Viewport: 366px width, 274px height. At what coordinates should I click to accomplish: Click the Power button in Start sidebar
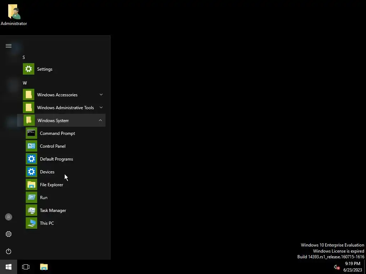(9, 251)
